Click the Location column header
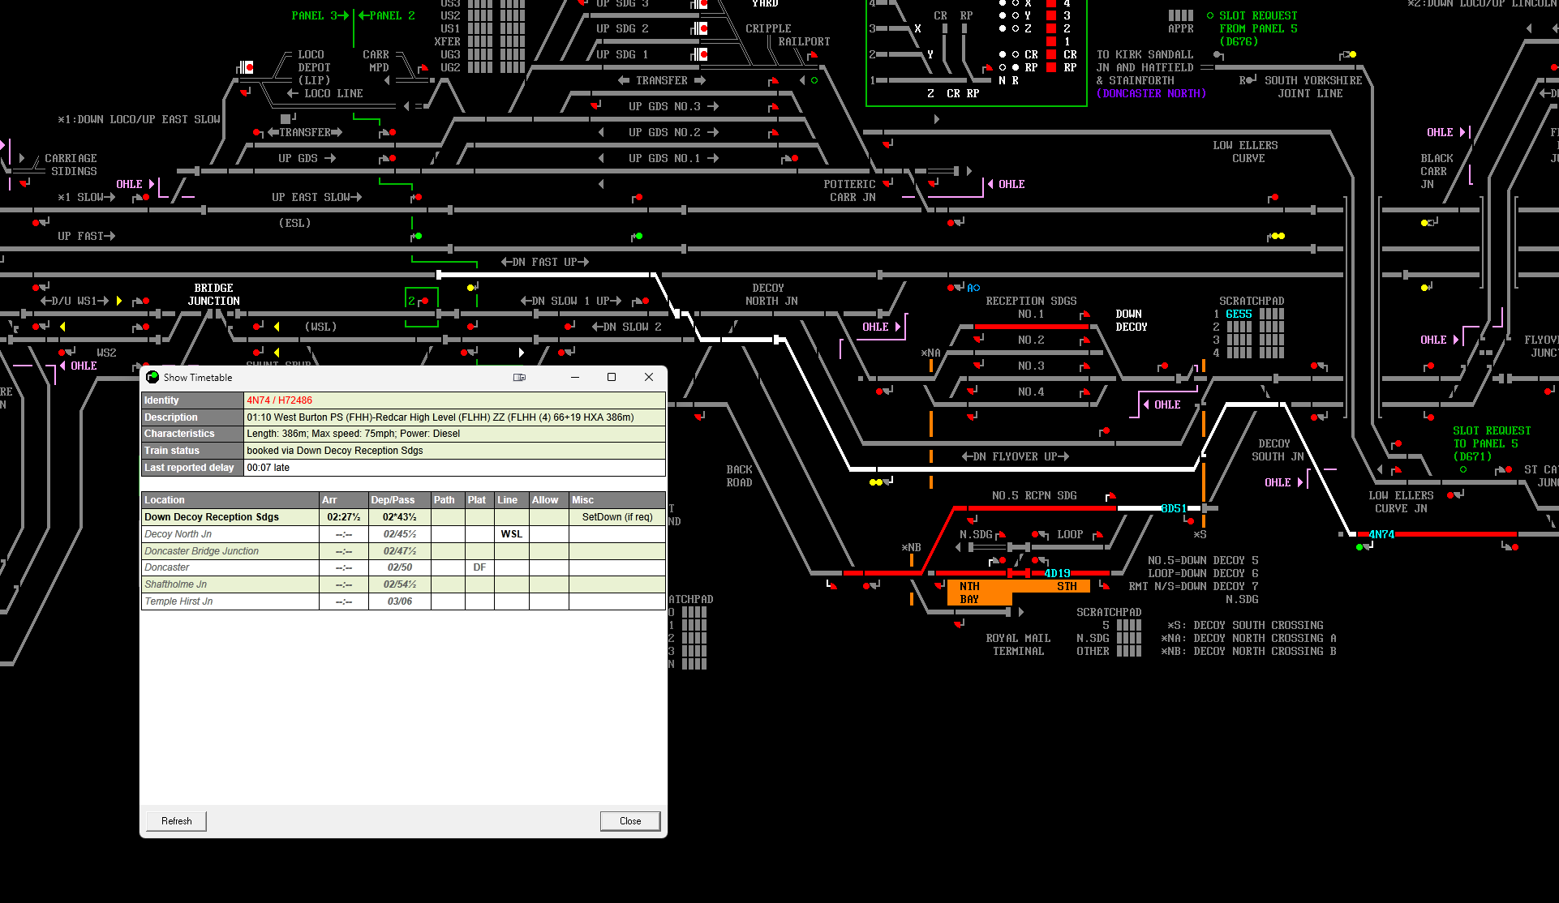1559x903 pixels. pos(230,500)
